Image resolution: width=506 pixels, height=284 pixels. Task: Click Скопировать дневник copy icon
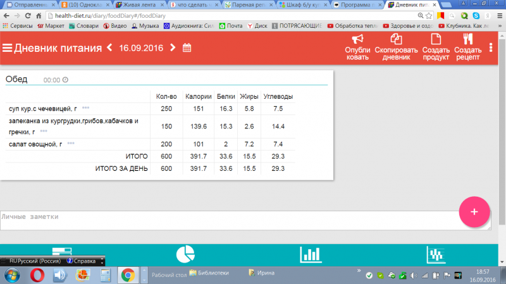(x=397, y=40)
